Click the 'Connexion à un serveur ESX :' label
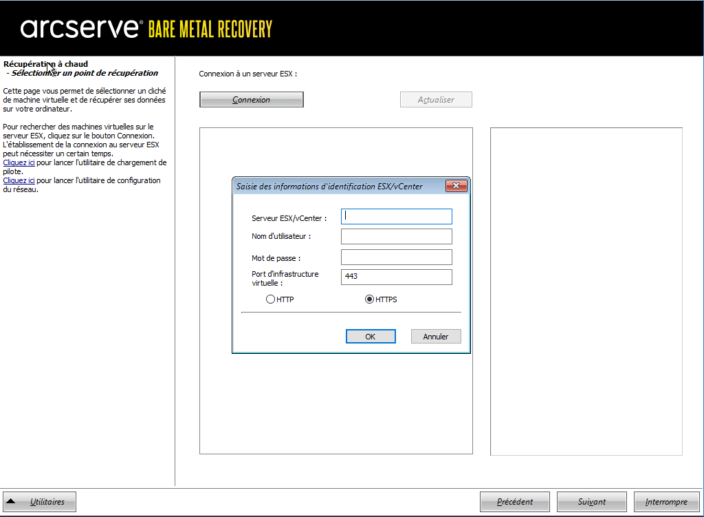Viewport: 704px width, 517px height. click(247, 74)
